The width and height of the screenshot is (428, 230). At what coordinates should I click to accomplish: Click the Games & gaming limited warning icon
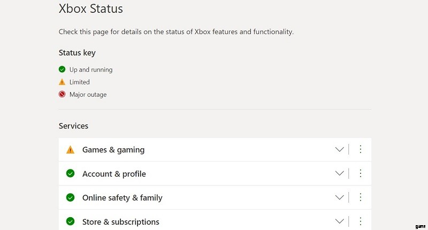point(70,150)
